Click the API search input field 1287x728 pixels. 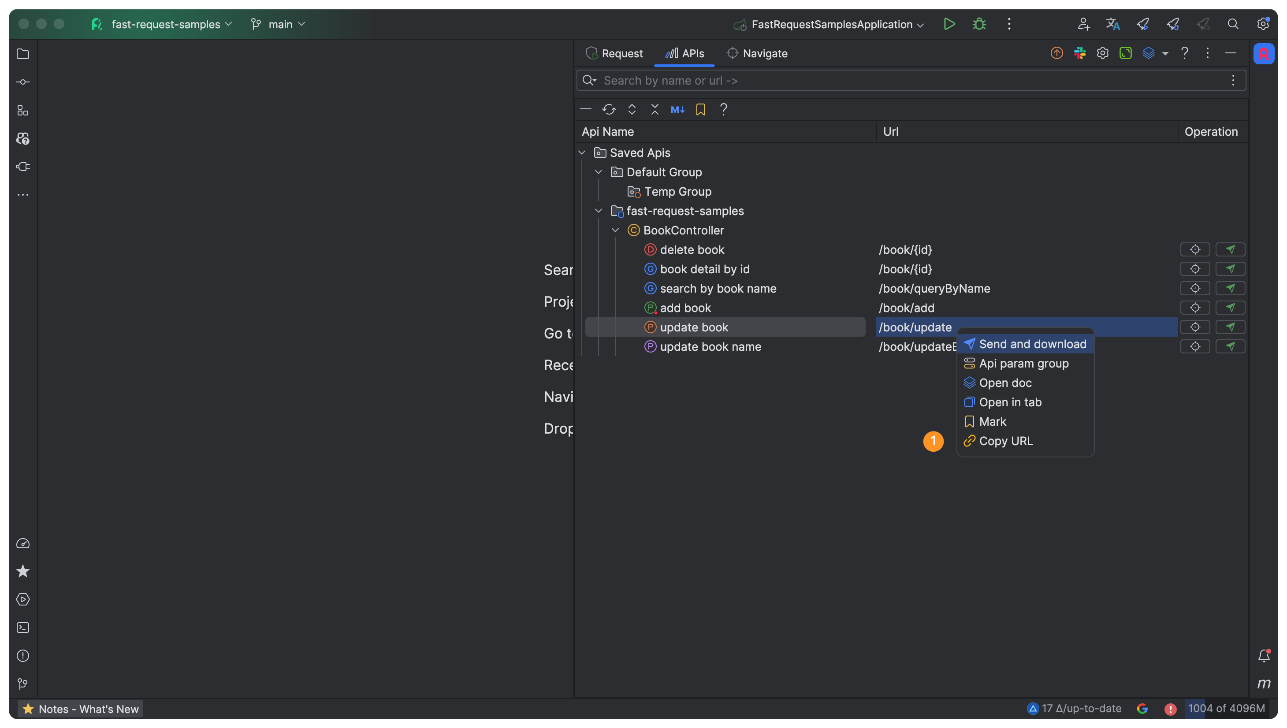click(900, 81)
